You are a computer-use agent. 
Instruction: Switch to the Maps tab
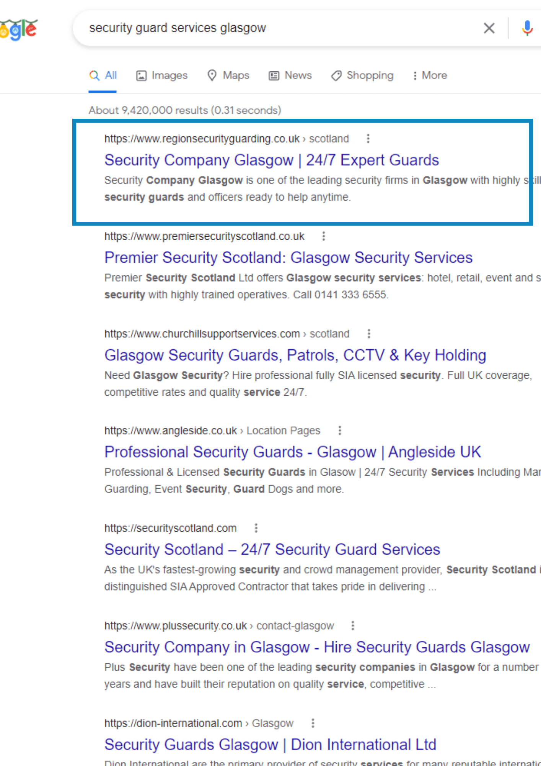click(228, 75)
